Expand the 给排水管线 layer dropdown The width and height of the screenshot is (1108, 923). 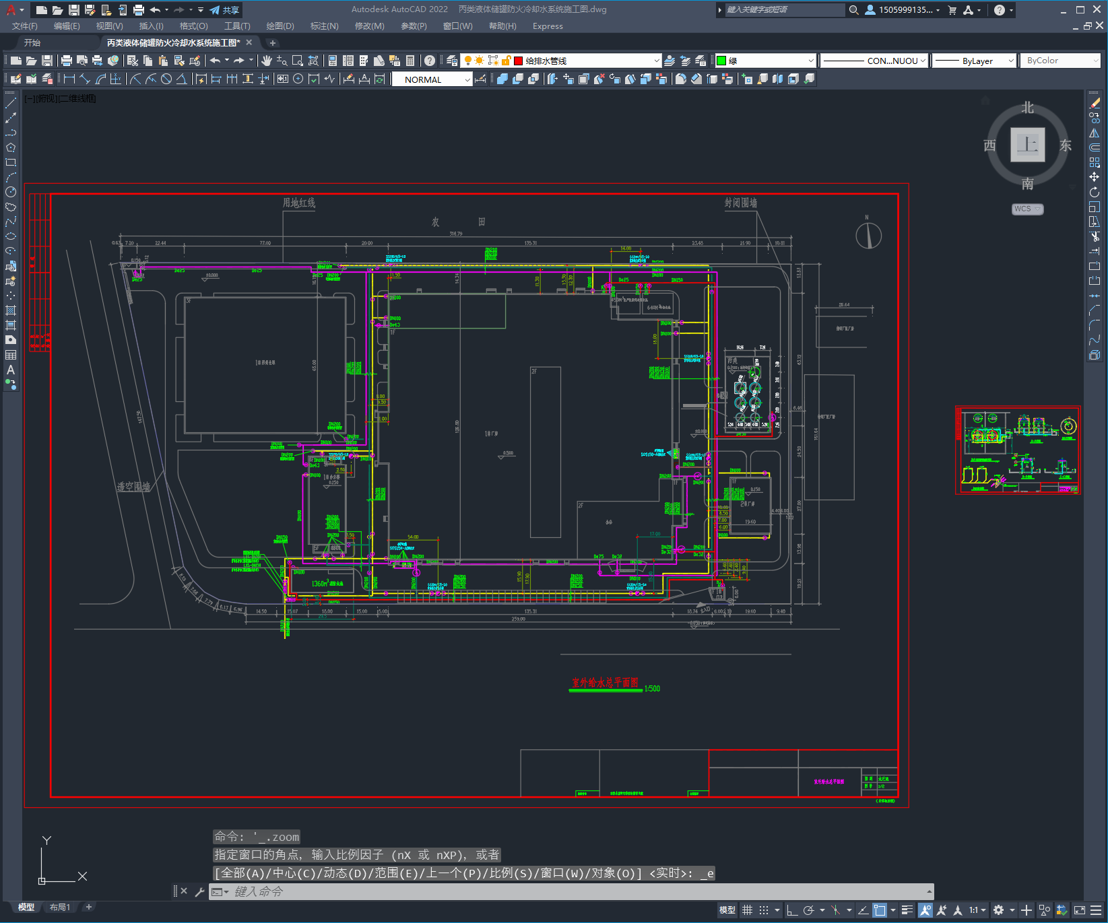click(x=657, y=61)
